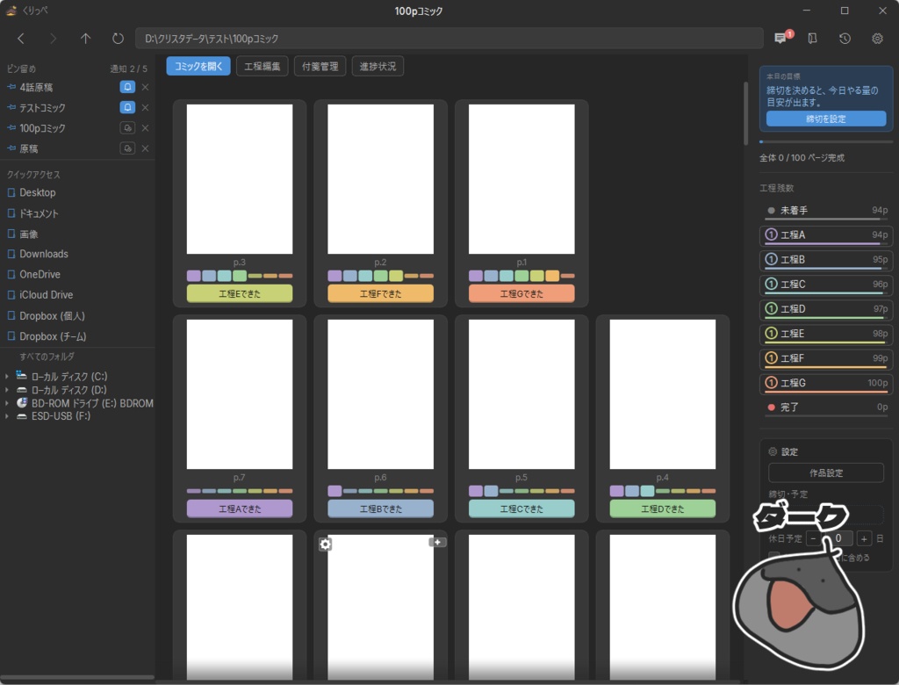Increase 休日予定 days with plus stepper

coord(864,538)
